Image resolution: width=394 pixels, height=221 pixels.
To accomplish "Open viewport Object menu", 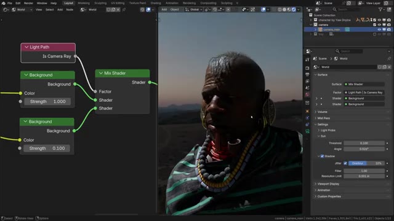I will tap(174, 10).
